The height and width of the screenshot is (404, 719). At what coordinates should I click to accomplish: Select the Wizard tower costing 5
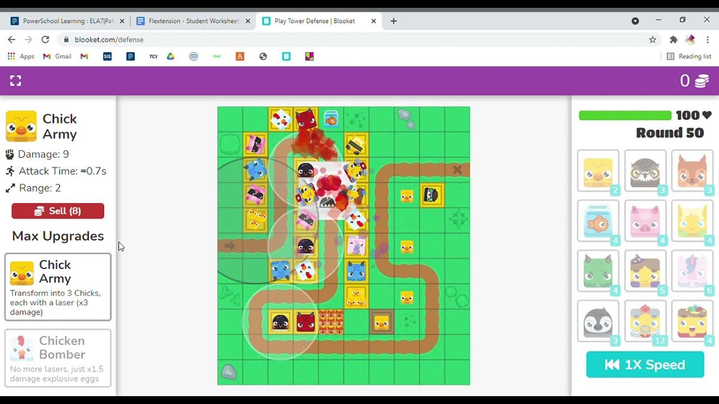tap(645, 271)
